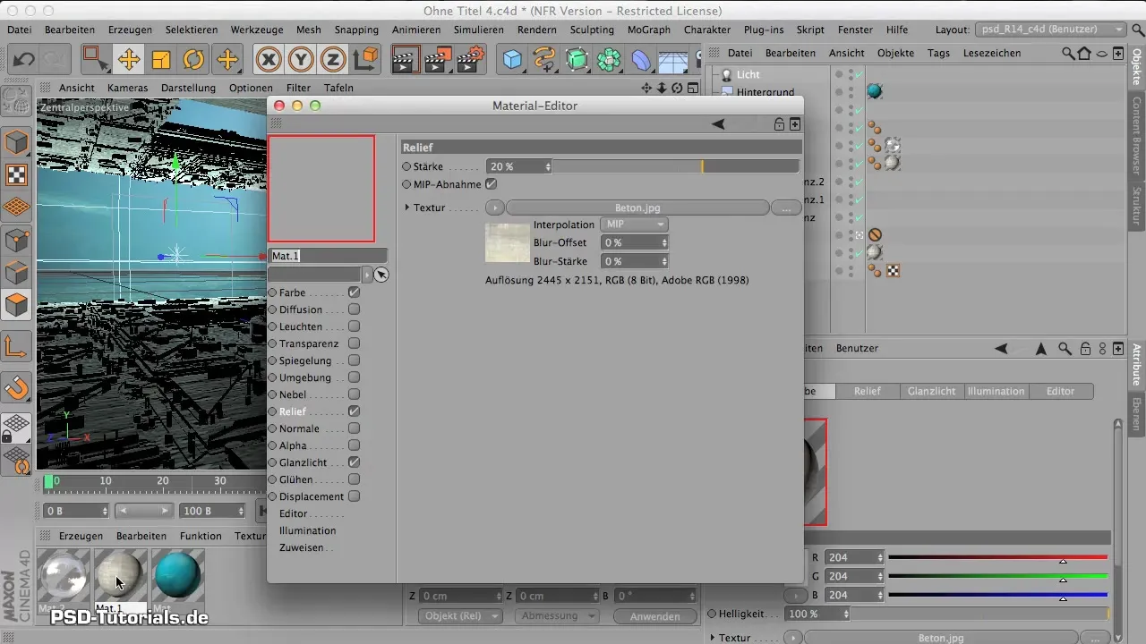Click the Mat.1 name input field
The width and height of the screenshot is (1146, 644).
click(328, 256)
